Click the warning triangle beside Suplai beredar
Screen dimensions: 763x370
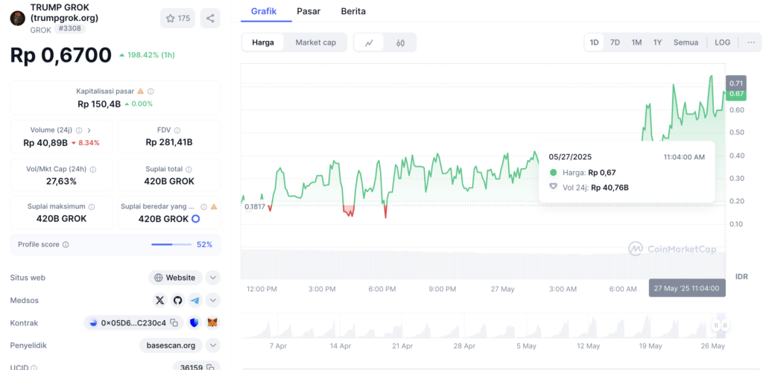tap(214, 207)
